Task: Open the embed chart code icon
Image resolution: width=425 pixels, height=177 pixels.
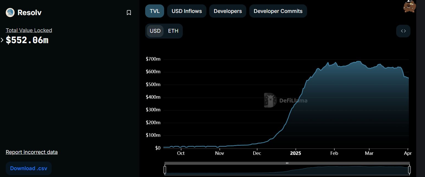Action: pyautogui.click(x=403, y=31)
